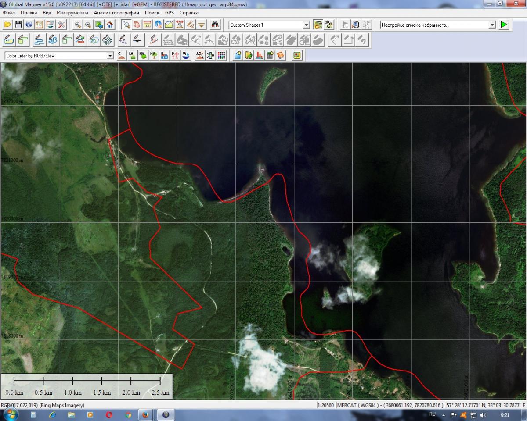This screenshot has height=421, width=527.
Task: Select the Pan hand tool
Action: tap(137, 25)
